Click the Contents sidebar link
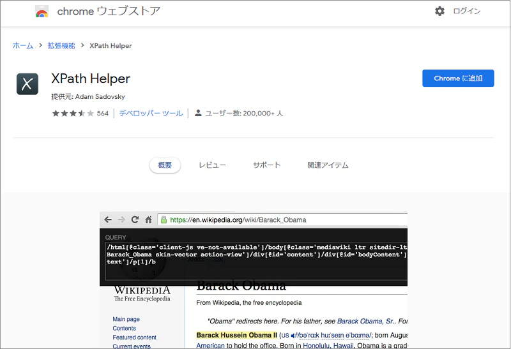 [x=124, y=328]
